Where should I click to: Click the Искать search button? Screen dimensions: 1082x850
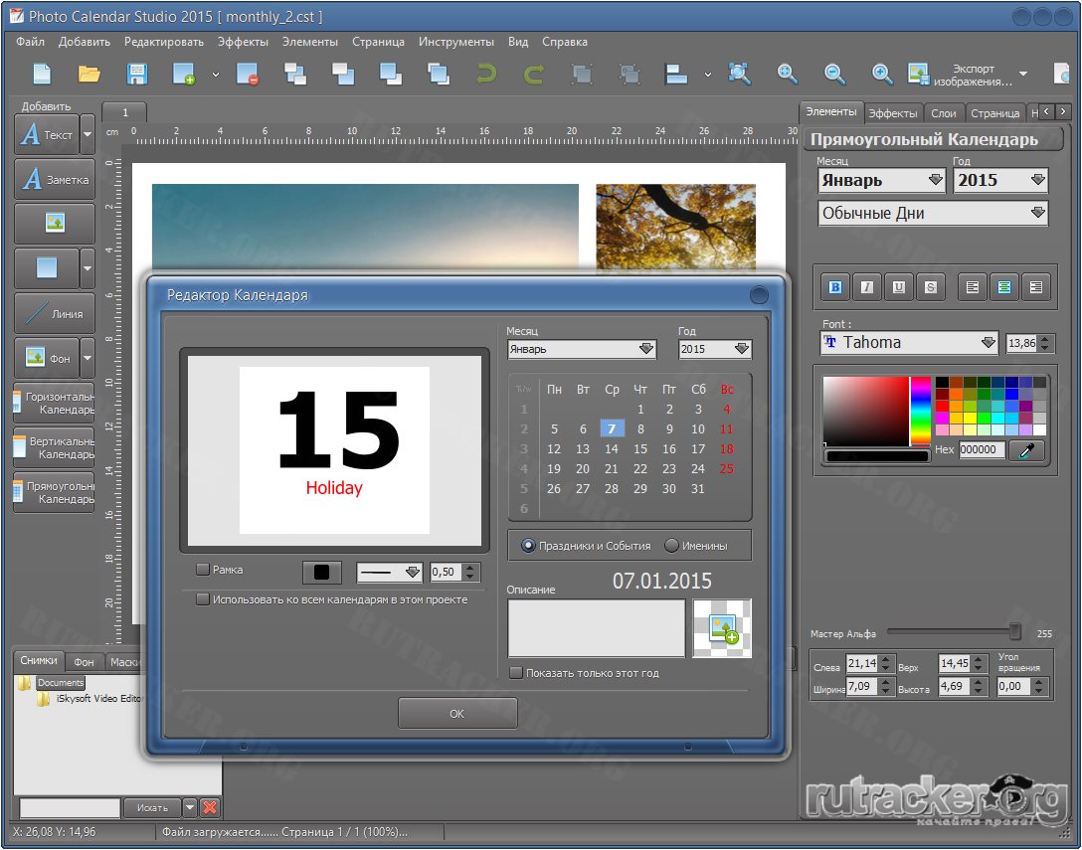point(152,807)
